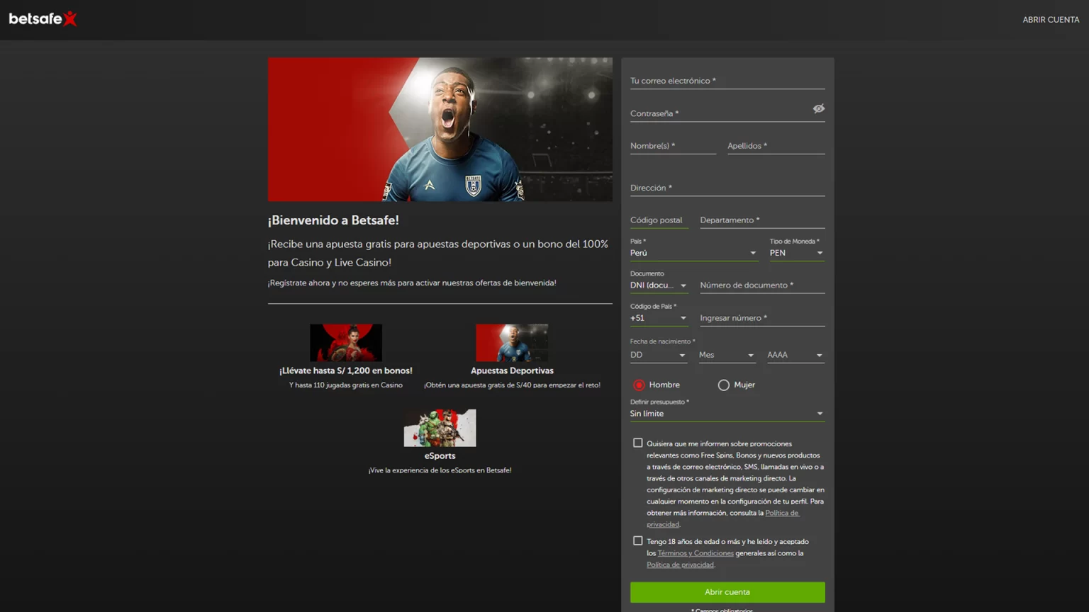Screen dimensions: 1089x612
Task: Click ABRIR CUENTA in the top bar
Action: [1051, 19]
